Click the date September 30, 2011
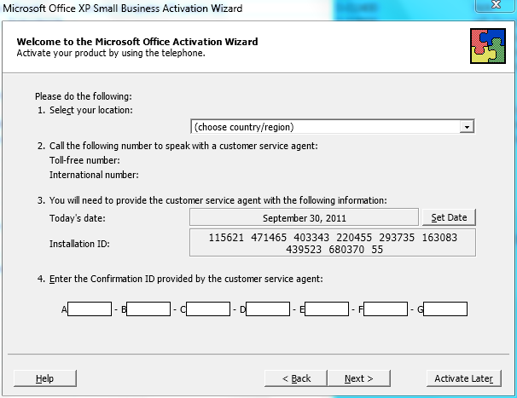 tap(305, 218)
